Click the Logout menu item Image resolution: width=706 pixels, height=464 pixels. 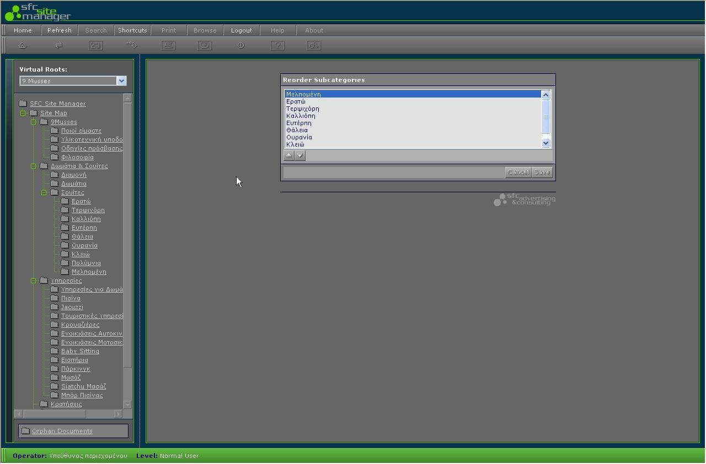pos(242,30)
